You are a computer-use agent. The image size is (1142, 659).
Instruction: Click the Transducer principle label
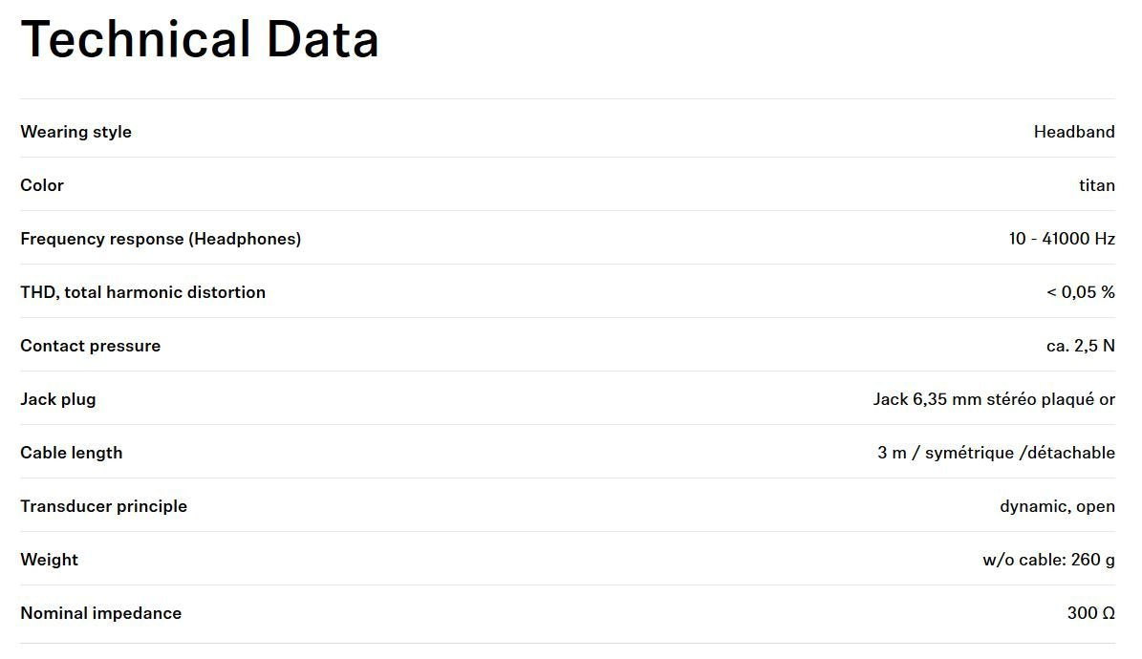[x=103, y=506]
